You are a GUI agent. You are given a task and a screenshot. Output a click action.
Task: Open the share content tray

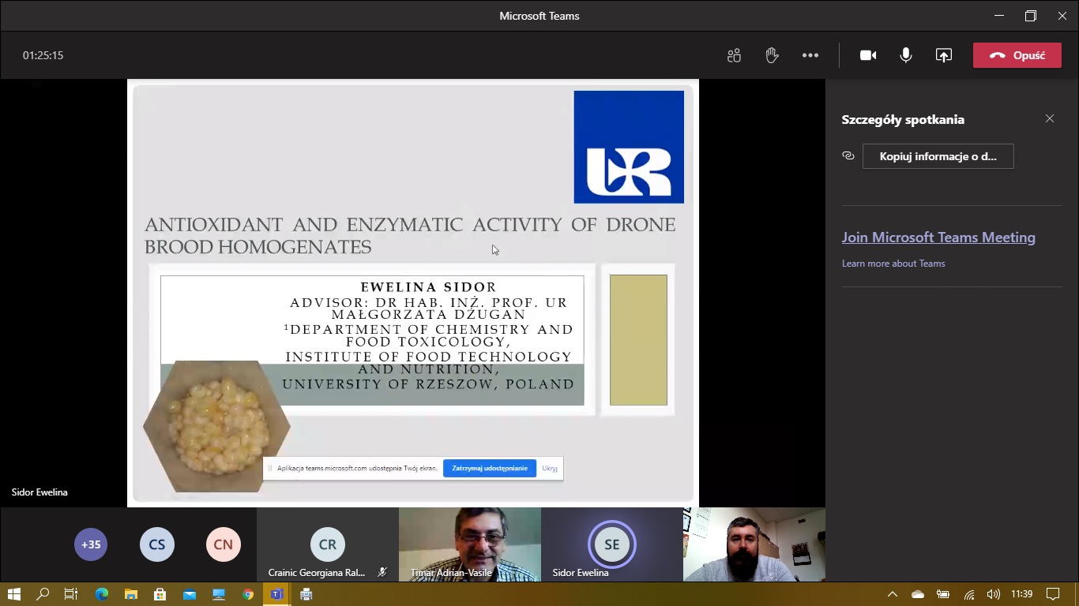pyautogui.click(x=944, y=55)
